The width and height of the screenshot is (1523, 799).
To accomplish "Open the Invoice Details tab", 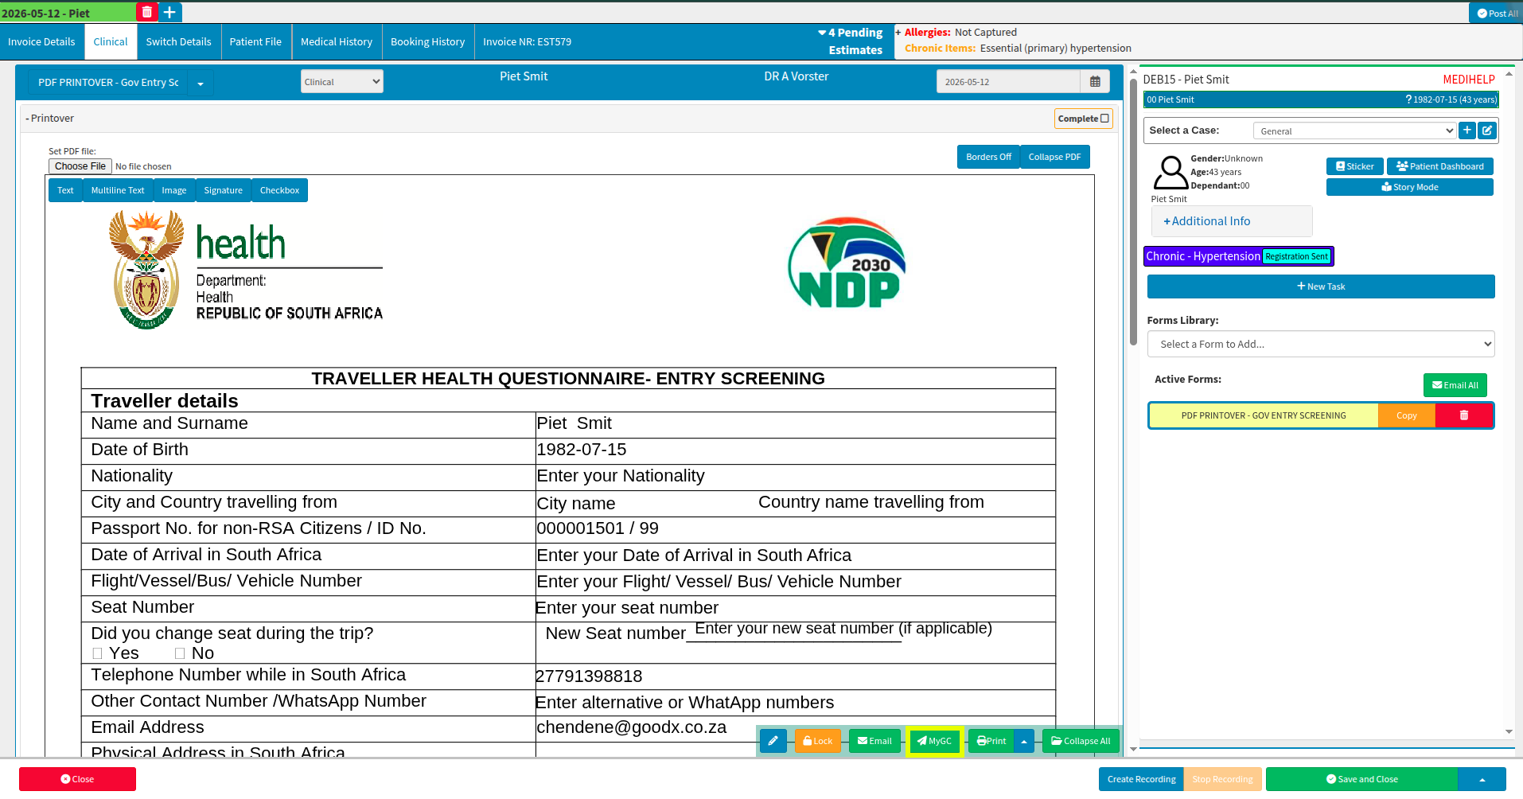I will [x=41, y=41].
